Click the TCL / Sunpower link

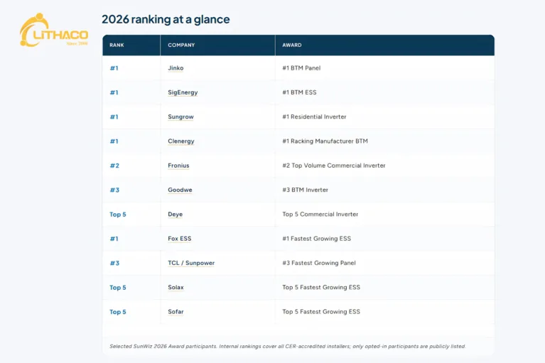(x=191, y=263)
